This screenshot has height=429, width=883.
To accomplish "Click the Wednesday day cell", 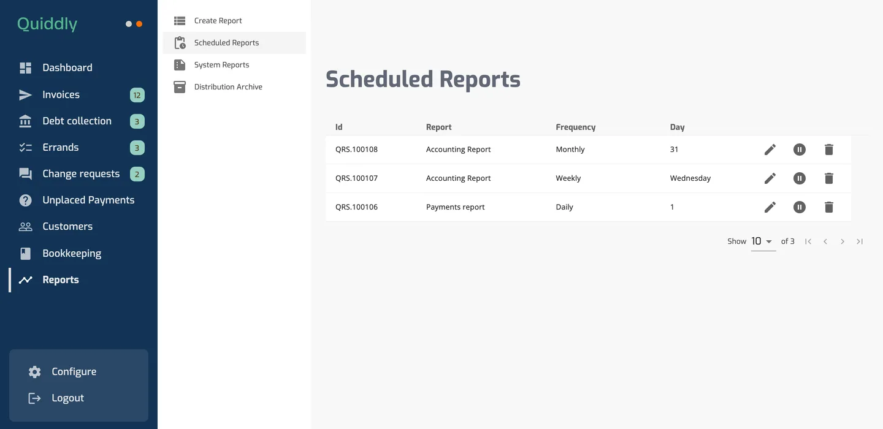I will coord(690,178).
